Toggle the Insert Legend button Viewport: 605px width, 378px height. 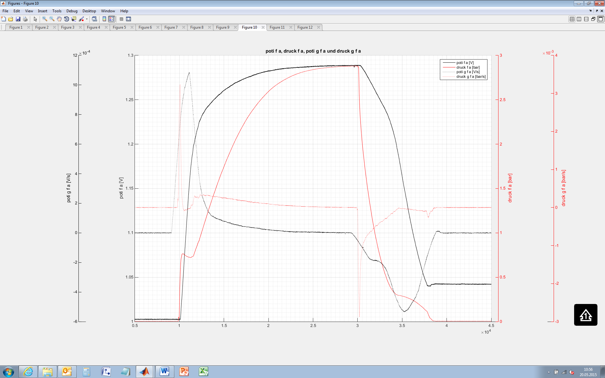112,19
